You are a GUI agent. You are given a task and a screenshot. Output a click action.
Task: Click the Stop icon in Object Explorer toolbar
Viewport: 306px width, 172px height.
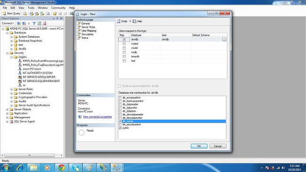[x=29, y=23]
